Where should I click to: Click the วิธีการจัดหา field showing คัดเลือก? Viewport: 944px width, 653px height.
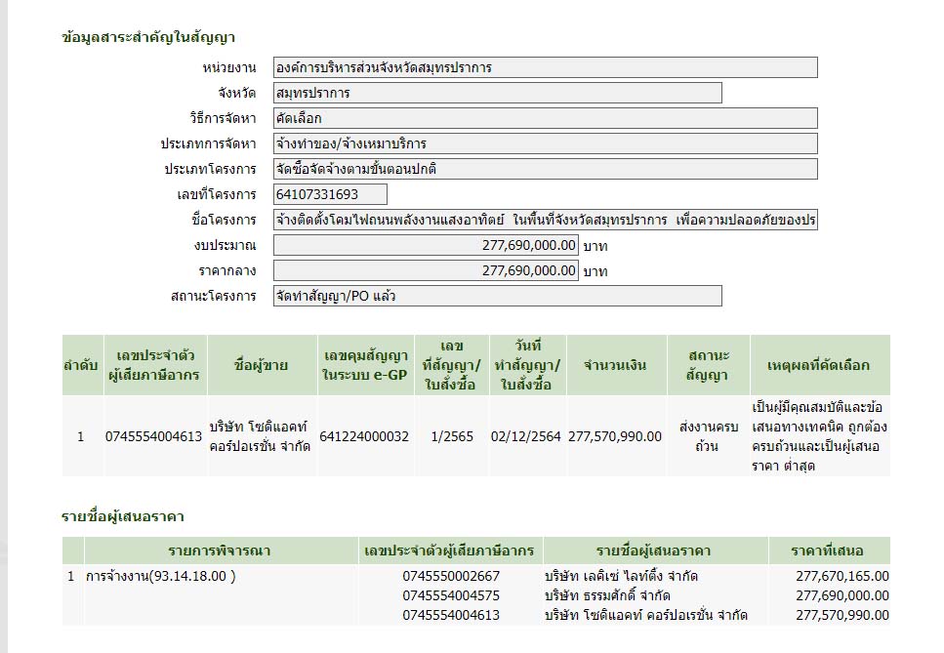pyautogui.click(x=545, y=118)
